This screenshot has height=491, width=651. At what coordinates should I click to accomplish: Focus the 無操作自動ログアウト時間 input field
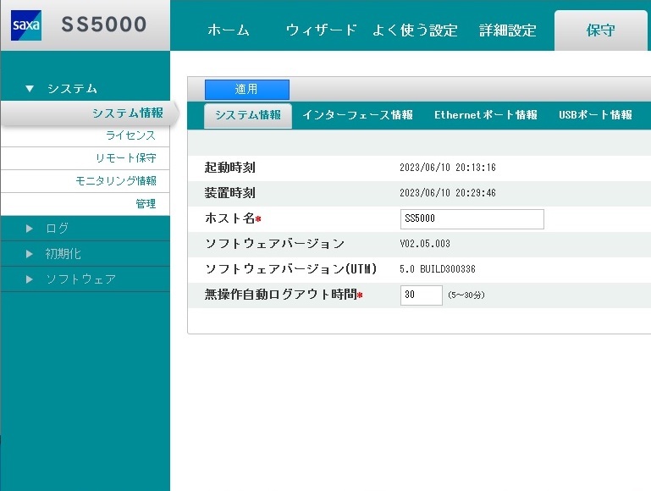[422, 295]
